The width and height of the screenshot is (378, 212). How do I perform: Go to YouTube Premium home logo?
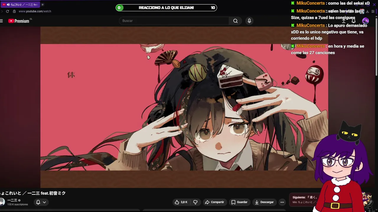point(19,21)
